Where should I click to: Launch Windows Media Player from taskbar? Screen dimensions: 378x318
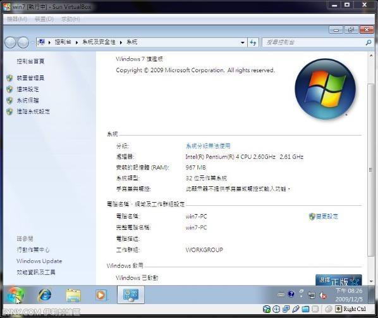coord(101,295)
